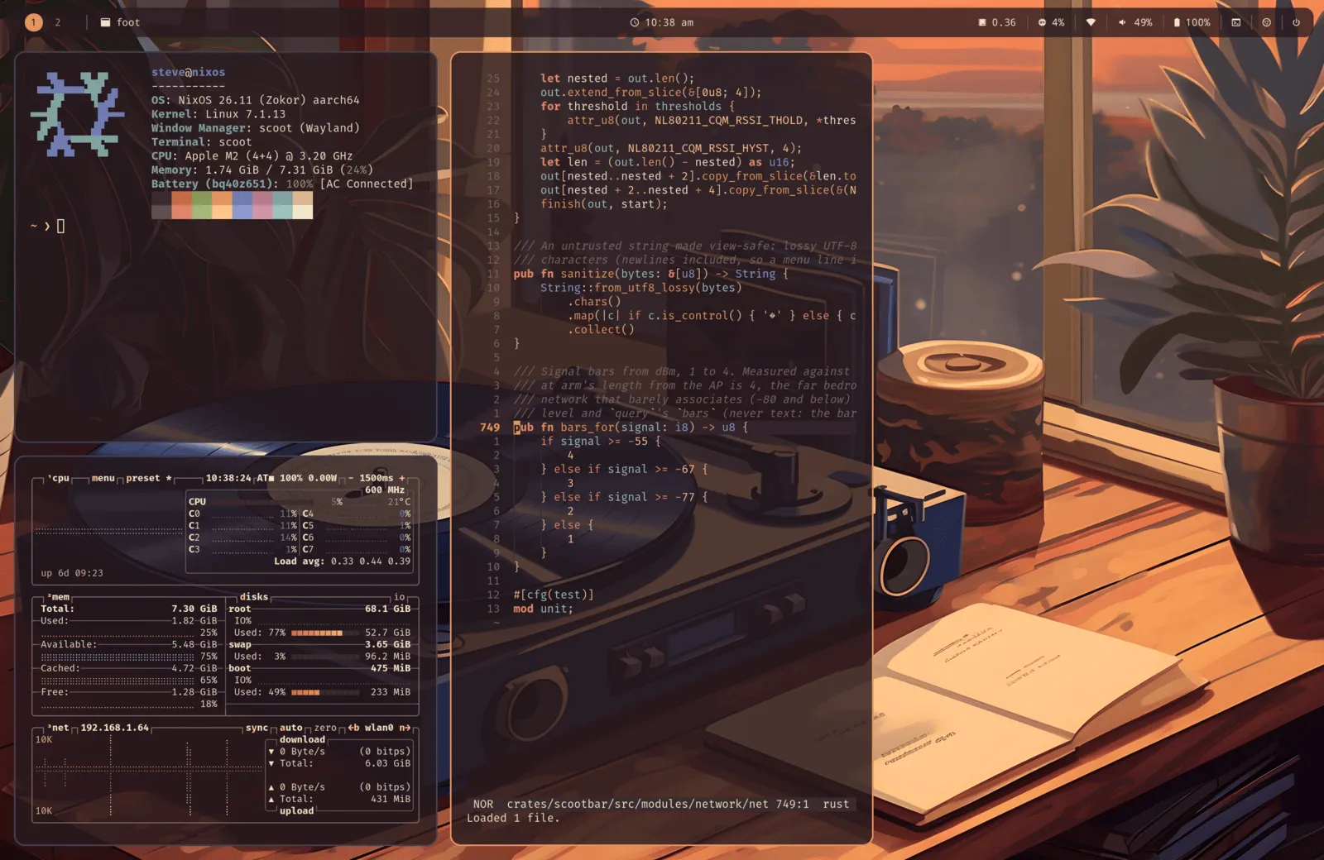Click the NOR mode indicator in editor
Viewport: 1324px width, 860px height.
click(x=483, y=804)
